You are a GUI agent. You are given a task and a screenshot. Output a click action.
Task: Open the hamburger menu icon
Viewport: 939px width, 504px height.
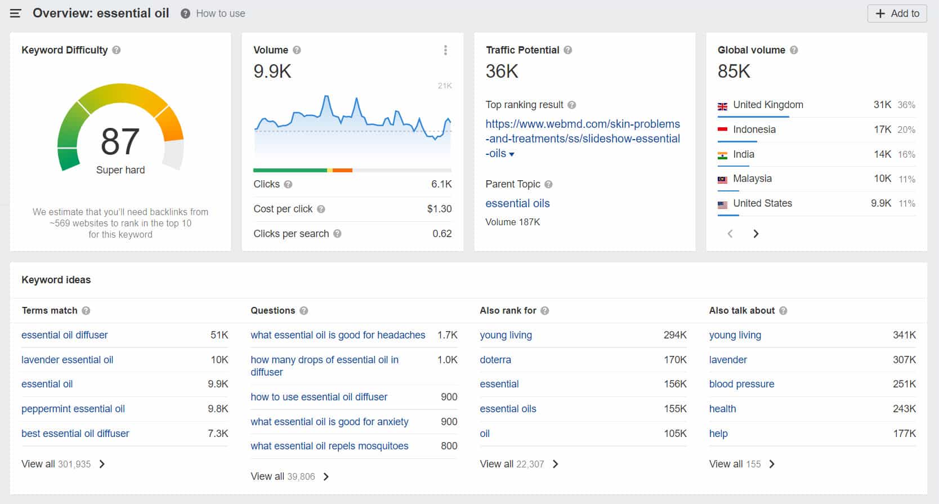15,14
